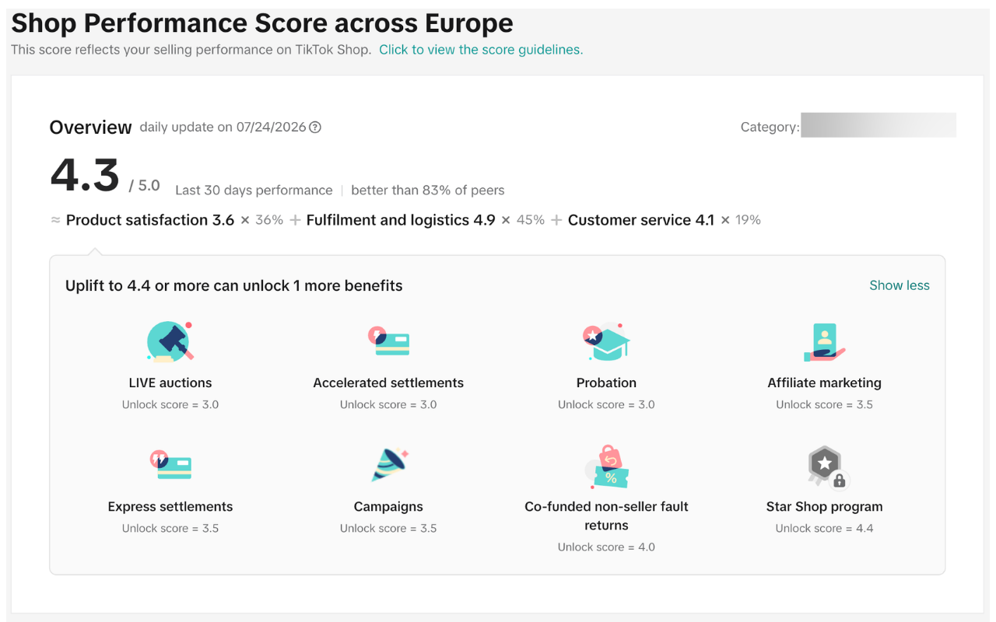Click the locked Star Shop program badge
996x622 pixels.
click(827, 466)
